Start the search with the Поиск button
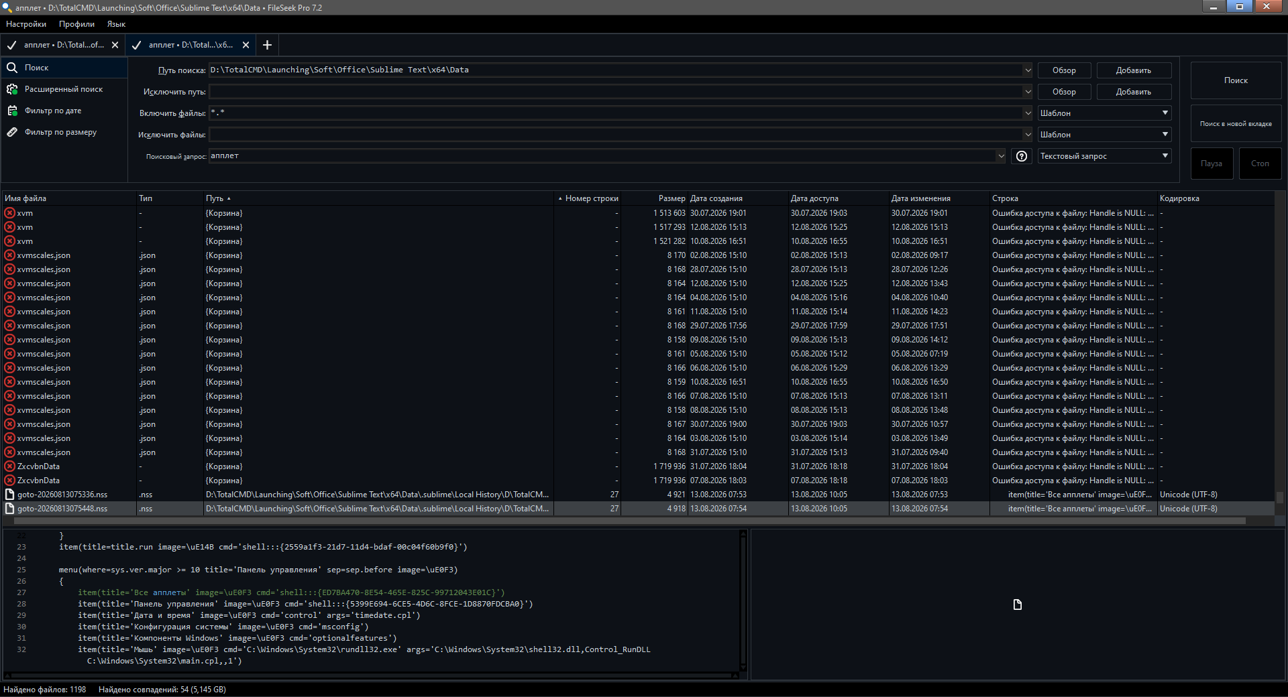 1236,80
